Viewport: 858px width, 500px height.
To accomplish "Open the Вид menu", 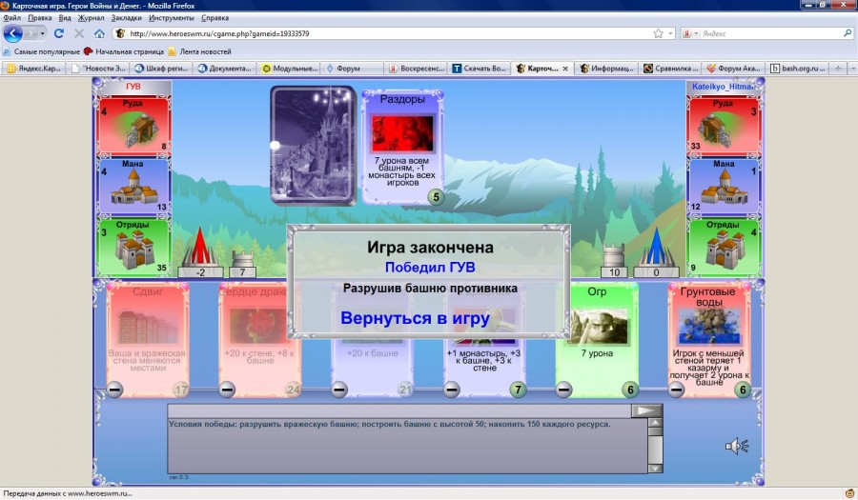I will (x=65, y=17).
